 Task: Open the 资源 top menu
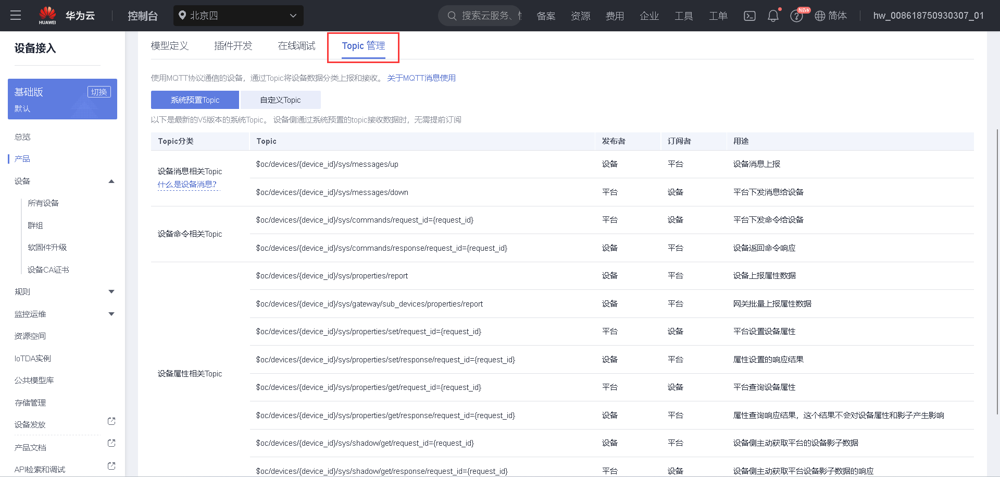[x=580, y=16]
